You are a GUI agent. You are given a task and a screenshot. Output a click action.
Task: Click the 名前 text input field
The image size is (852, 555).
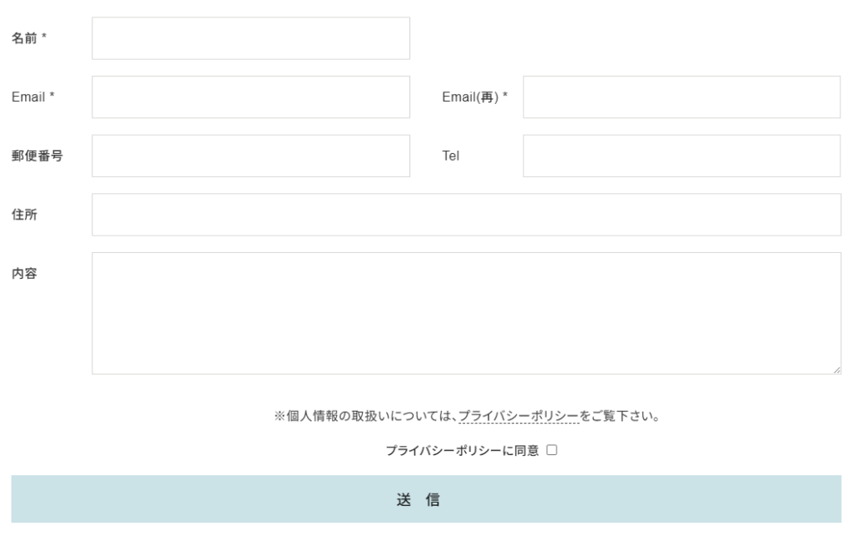point(250,38)
